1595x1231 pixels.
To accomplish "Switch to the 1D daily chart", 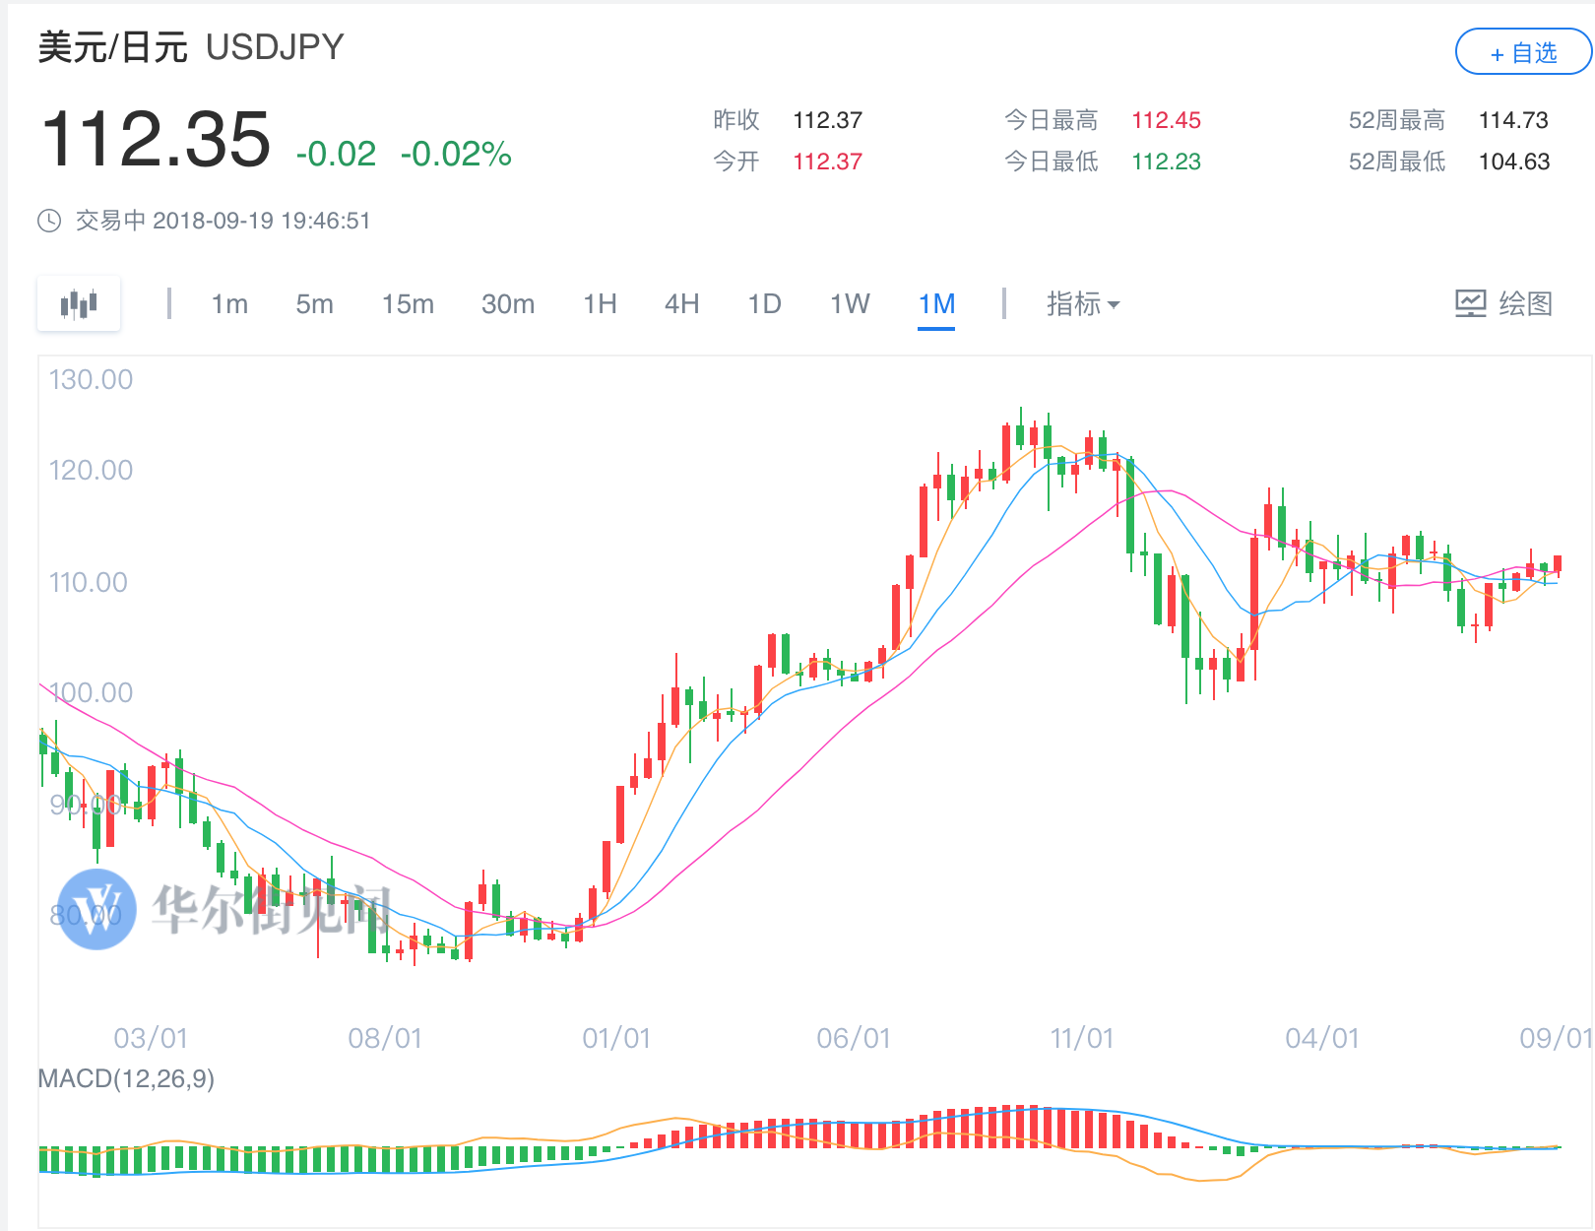I will pos(764,304).
